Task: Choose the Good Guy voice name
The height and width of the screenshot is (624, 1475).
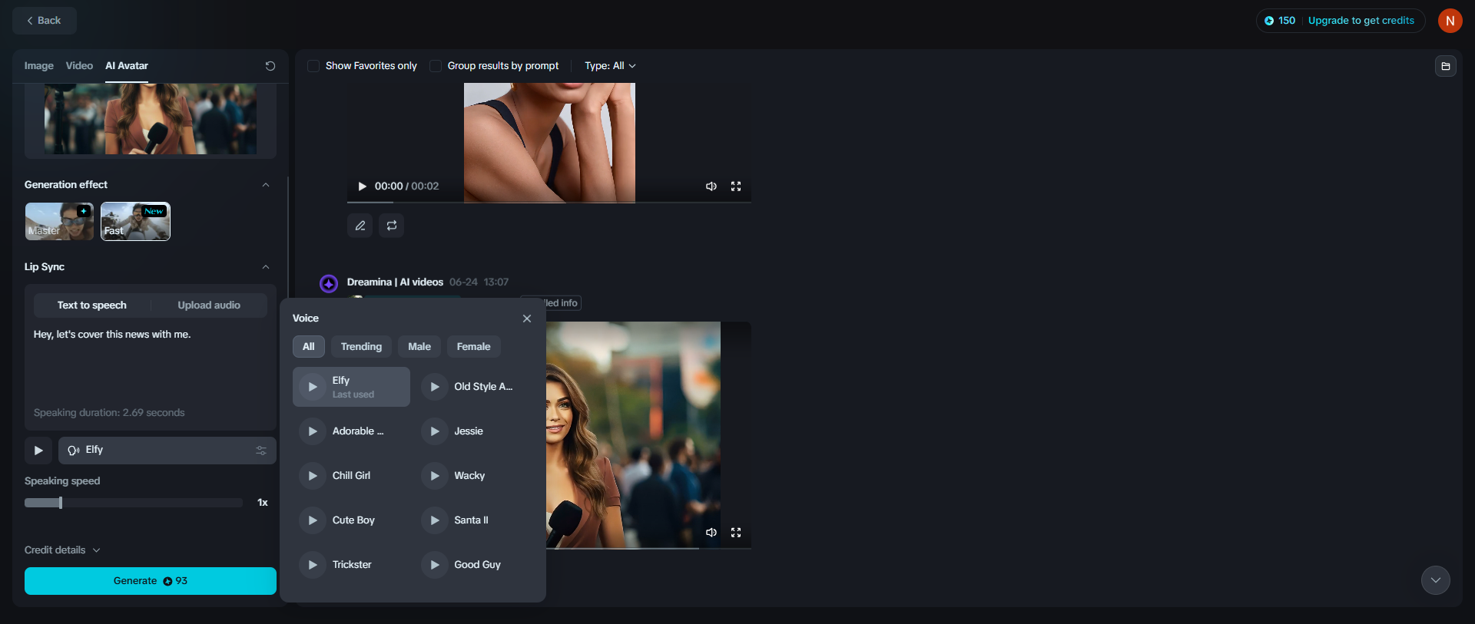Action: pos(477,565)
